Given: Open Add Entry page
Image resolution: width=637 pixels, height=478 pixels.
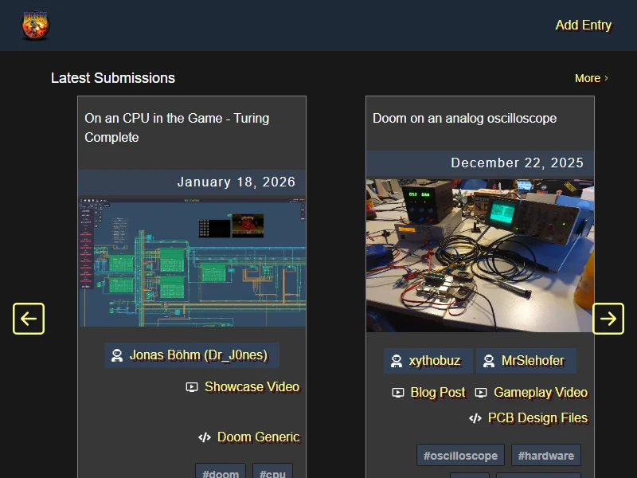Looking at the screenshot, I should (x=583, y=25).
